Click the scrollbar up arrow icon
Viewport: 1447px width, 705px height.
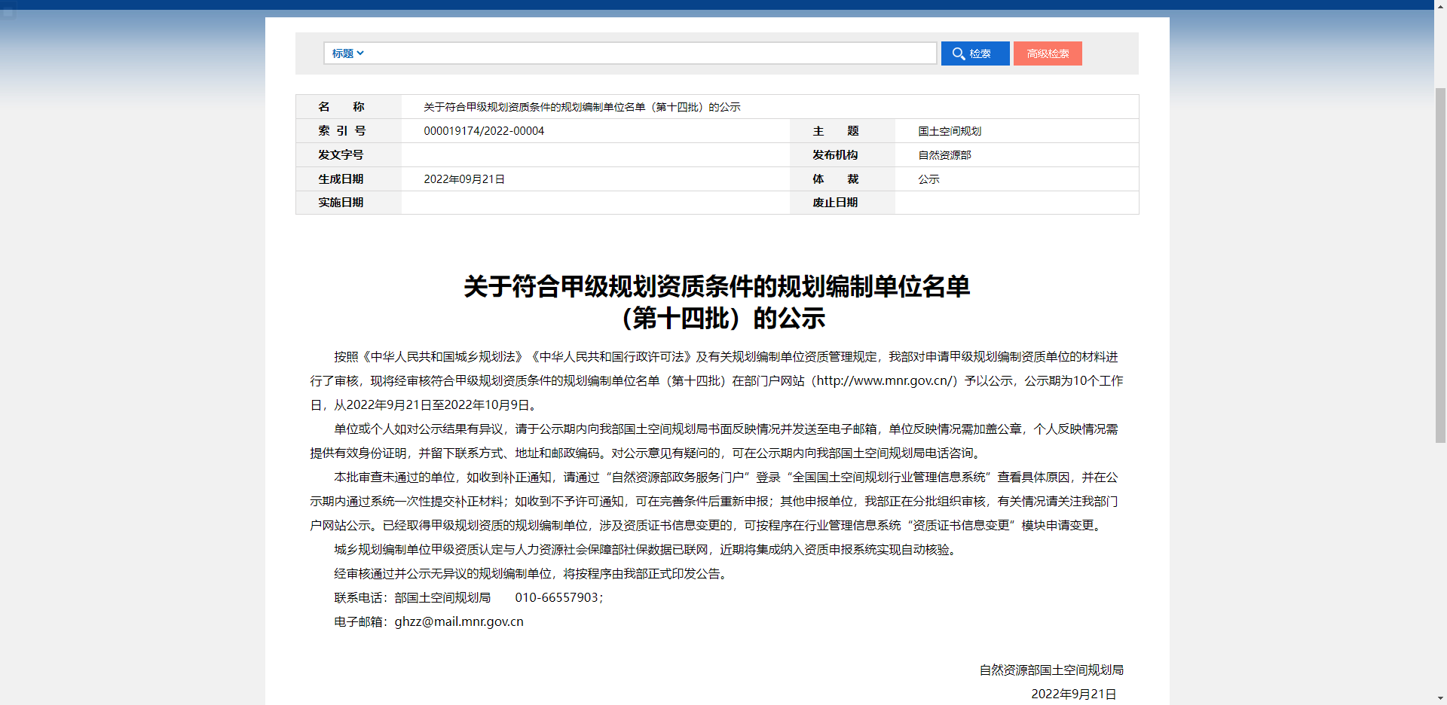click(x=1440, y=7)
